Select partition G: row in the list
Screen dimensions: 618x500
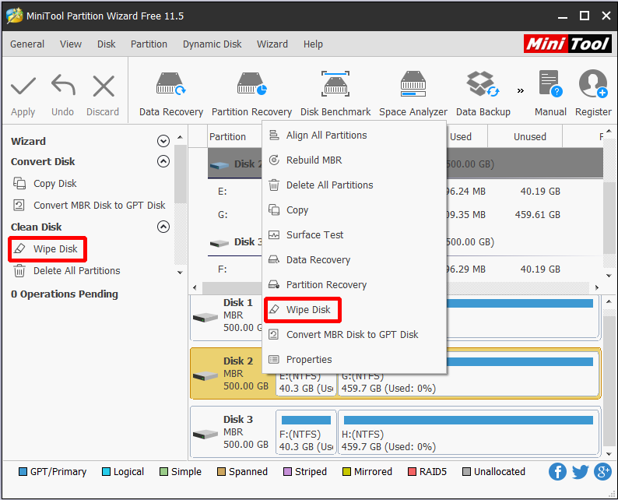(406, 215)
